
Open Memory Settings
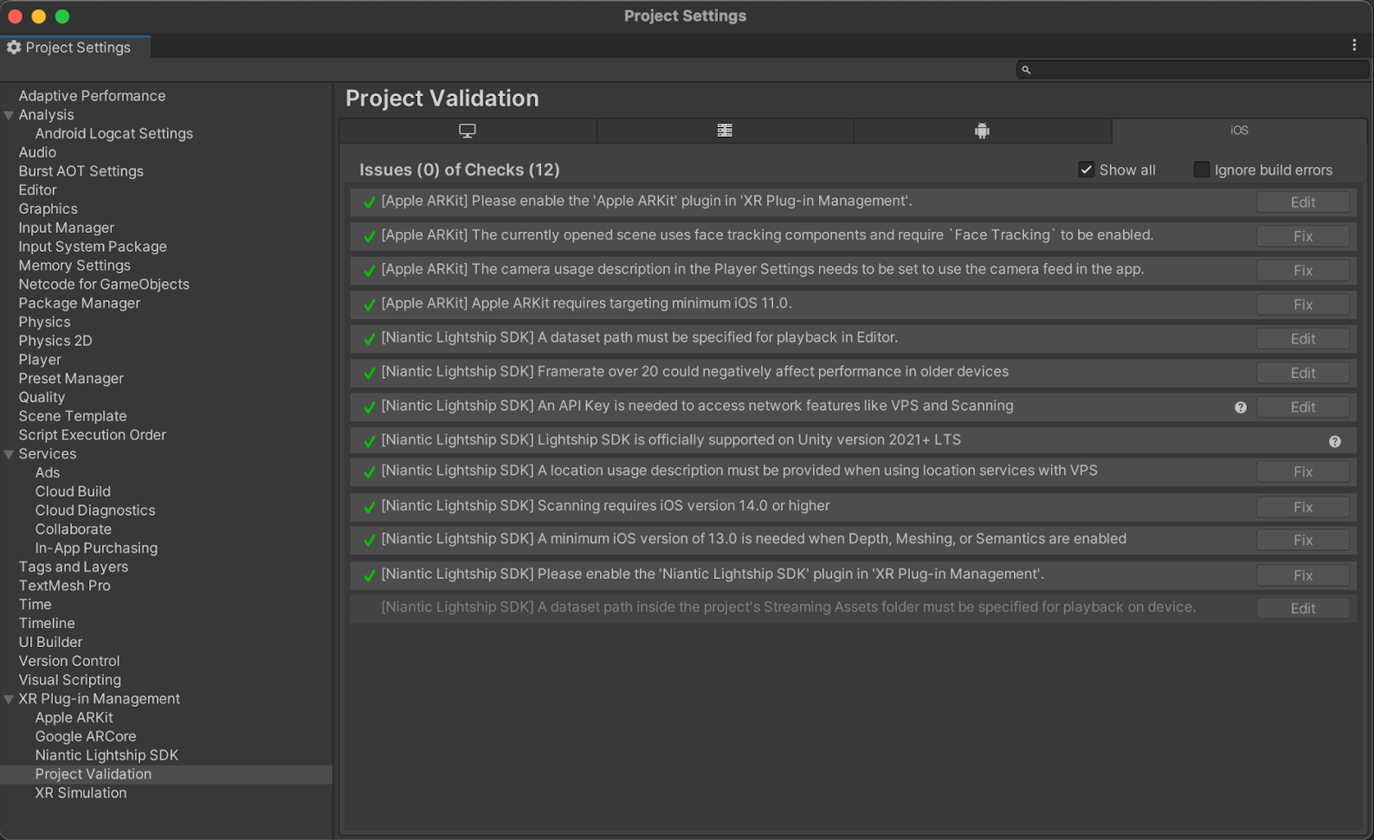pyautogui.click(x=74, y=266)
